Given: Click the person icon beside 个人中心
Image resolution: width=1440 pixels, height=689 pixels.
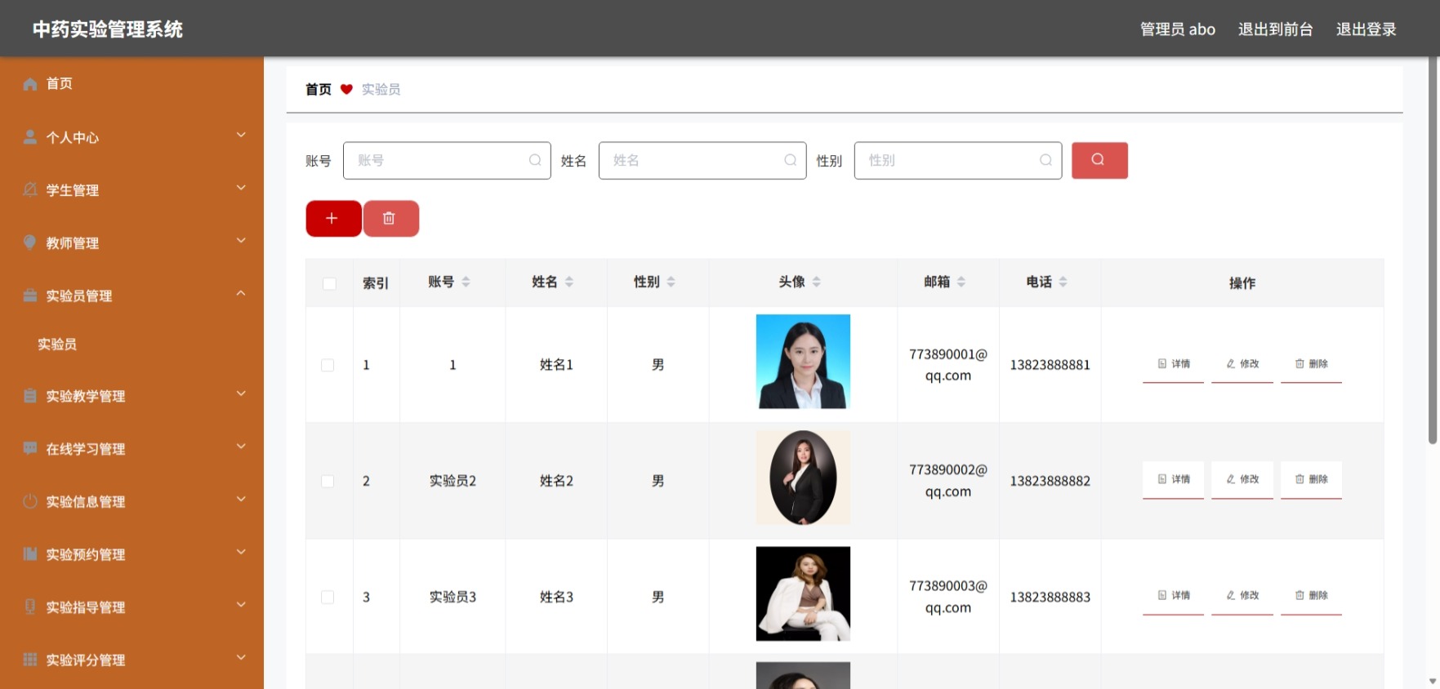Looking at the screenshot, I should pos(30,137).
